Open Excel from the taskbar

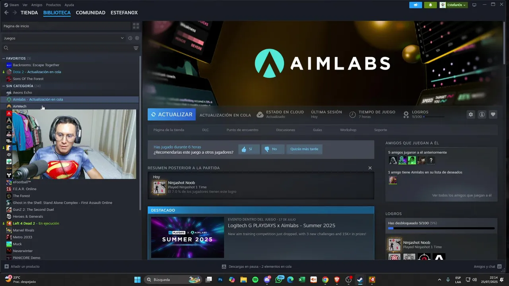[x=302, y=280]
